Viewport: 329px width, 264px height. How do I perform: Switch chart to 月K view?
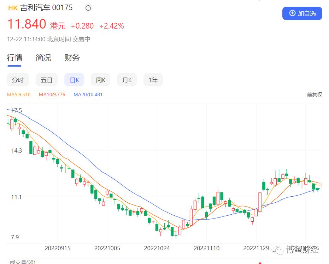127,80
